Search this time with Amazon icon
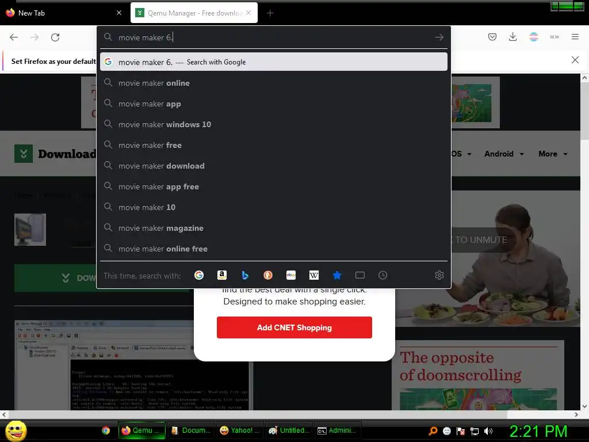This screenshot has height=442, width=589. [222, 275]
